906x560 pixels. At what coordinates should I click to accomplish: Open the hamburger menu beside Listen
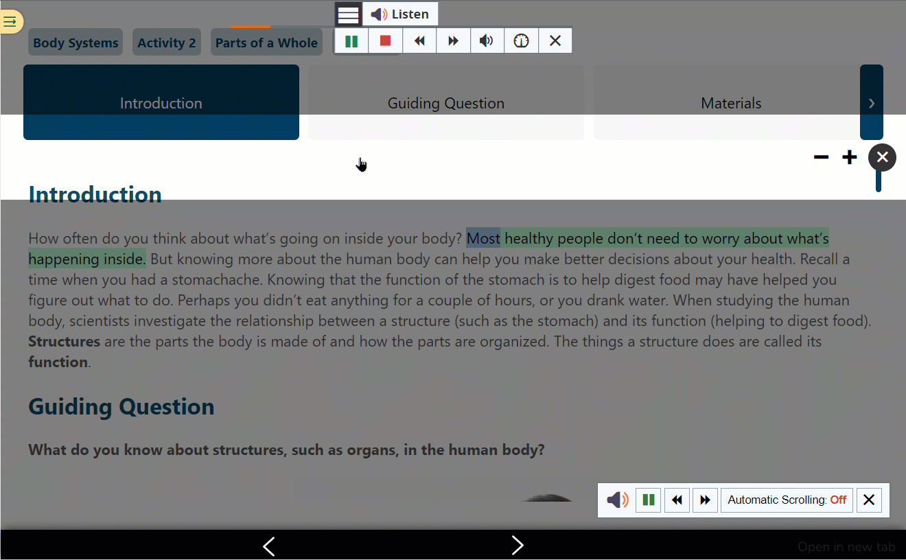tap(348, 14)
